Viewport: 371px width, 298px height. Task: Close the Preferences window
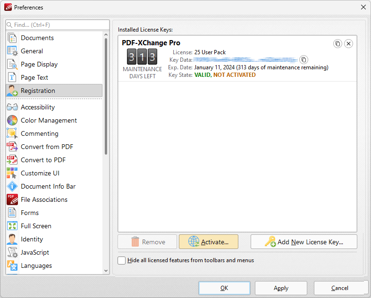[x=363, y=8]
